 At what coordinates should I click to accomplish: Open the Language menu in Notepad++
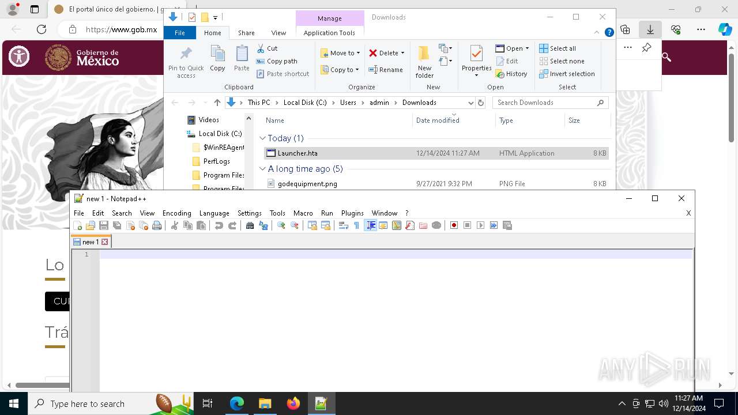pyautogui.click(x=214, y=213)
